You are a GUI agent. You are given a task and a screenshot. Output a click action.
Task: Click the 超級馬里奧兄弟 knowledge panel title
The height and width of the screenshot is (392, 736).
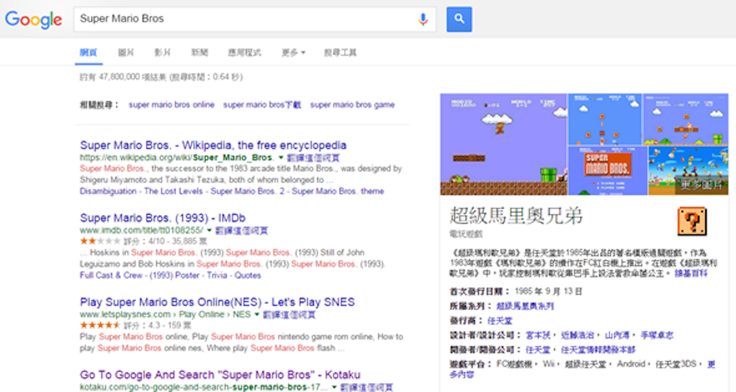pos(516,216)
